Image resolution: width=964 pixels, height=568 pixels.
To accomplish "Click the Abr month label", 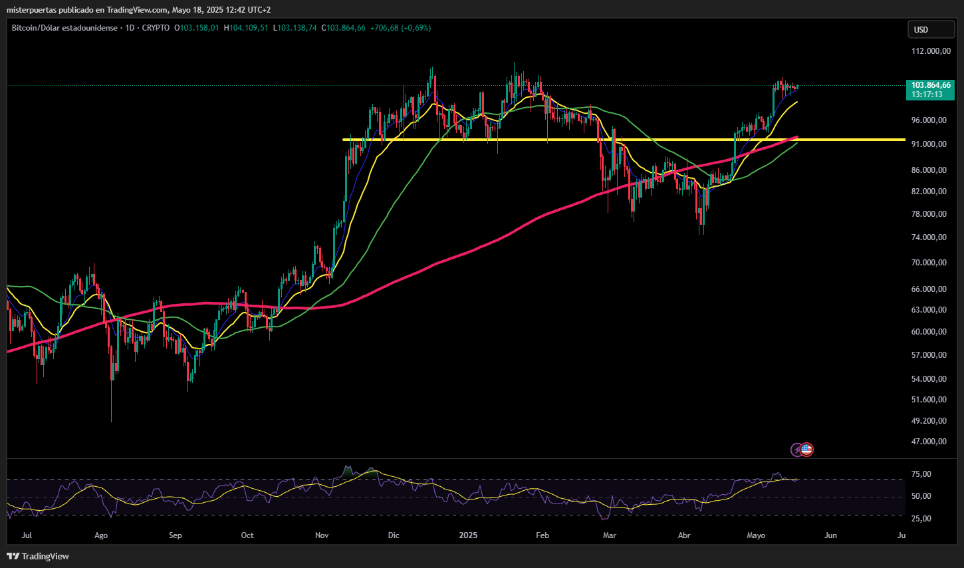I will pyautogui.click(x=683, y=535).
